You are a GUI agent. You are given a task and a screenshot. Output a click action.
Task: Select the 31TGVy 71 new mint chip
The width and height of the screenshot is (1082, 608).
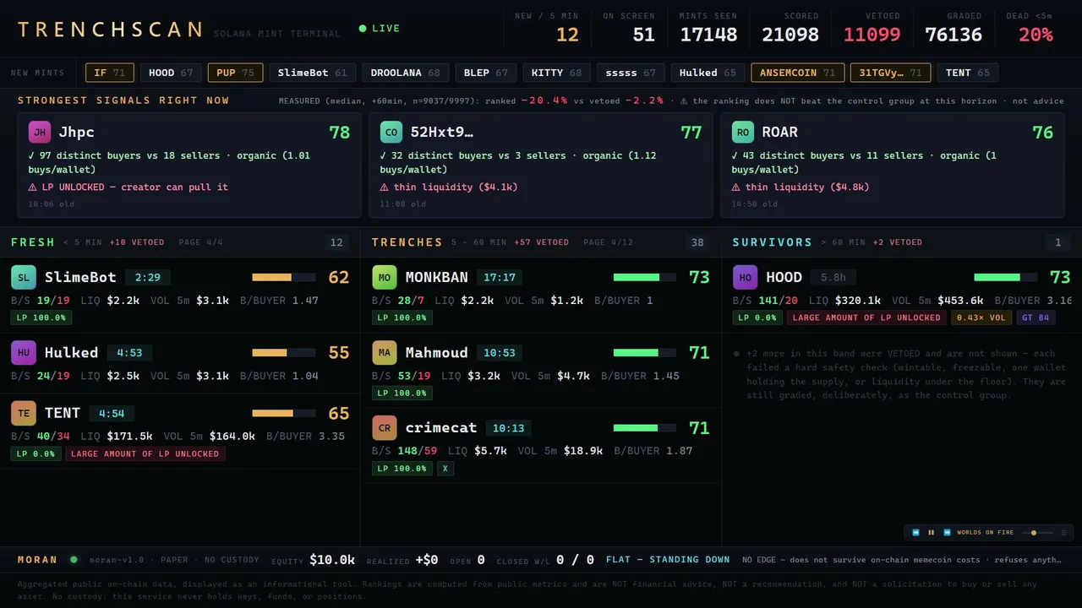click(x=890, y=73)
